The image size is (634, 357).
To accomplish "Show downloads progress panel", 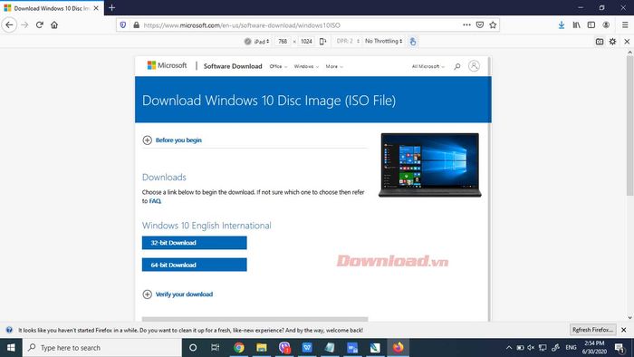I will [x=562, y=25].
